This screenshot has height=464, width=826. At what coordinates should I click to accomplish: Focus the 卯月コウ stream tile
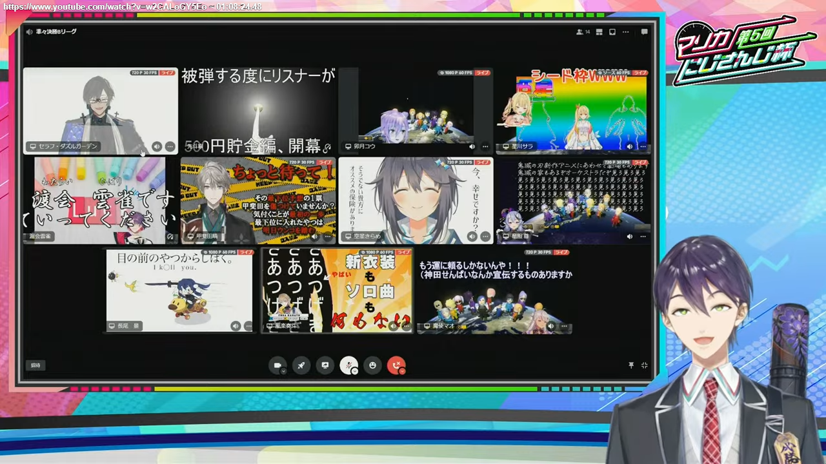(x=416, y=111)
